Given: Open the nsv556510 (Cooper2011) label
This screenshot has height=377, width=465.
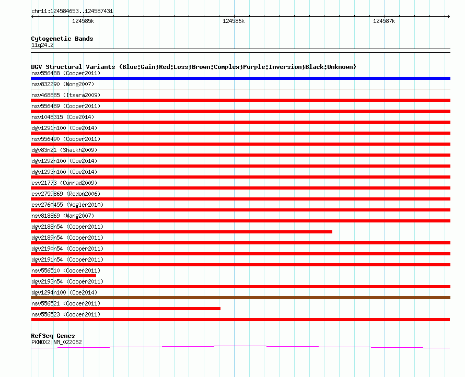Looking at the screenshot, I should pyautogui.click(x=66, y=270).
